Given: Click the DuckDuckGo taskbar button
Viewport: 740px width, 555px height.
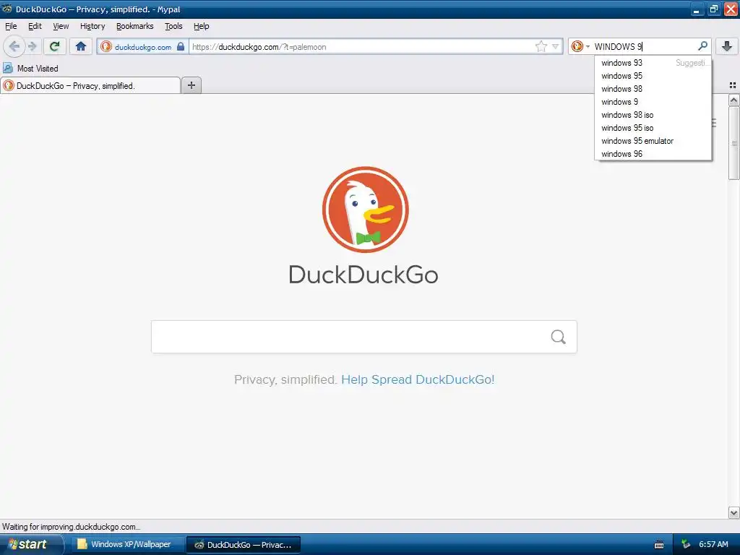Looking at the screenshot, I should pos(244,545).
